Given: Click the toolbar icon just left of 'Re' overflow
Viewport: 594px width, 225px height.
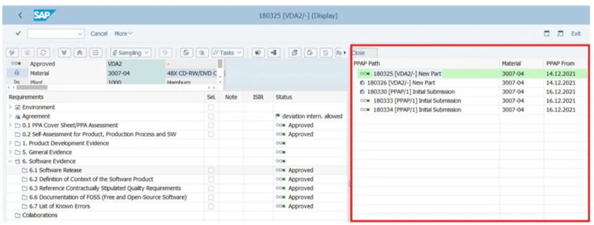Looking at the screenshot, I should pyautogui.click(x=325, y=53).
